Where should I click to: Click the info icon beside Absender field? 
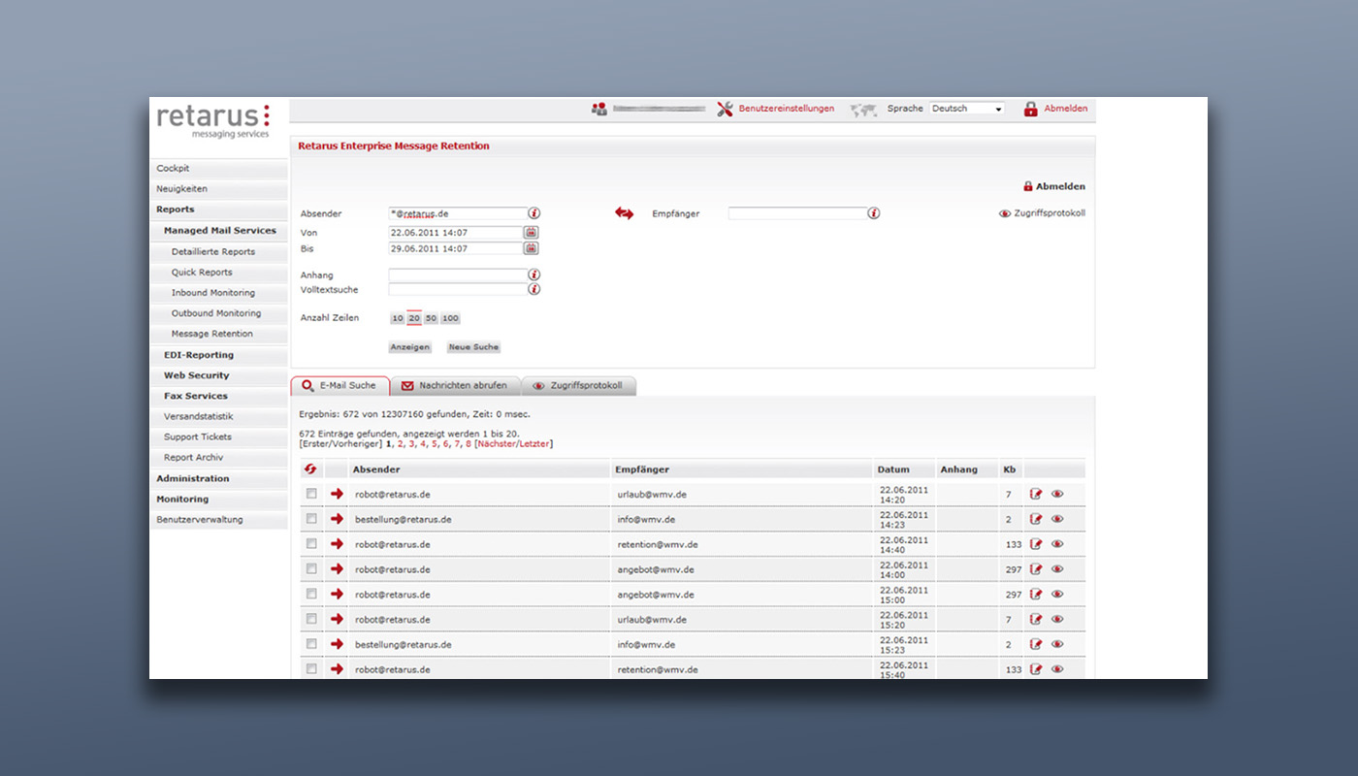coord(533,213)
